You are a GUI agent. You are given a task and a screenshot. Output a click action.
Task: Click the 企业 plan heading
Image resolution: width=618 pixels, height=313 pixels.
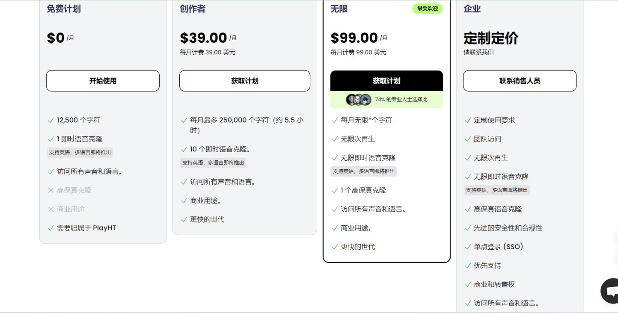(x=472, y=9)
